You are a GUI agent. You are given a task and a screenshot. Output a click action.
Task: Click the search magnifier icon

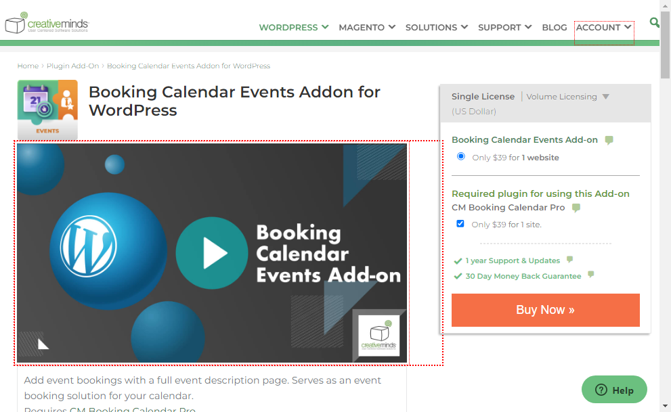point(654,22)
